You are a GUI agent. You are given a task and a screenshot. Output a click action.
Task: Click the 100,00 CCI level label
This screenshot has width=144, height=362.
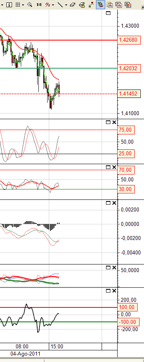[127, 307]
